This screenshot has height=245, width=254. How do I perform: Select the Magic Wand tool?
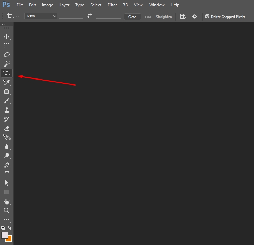7,64
